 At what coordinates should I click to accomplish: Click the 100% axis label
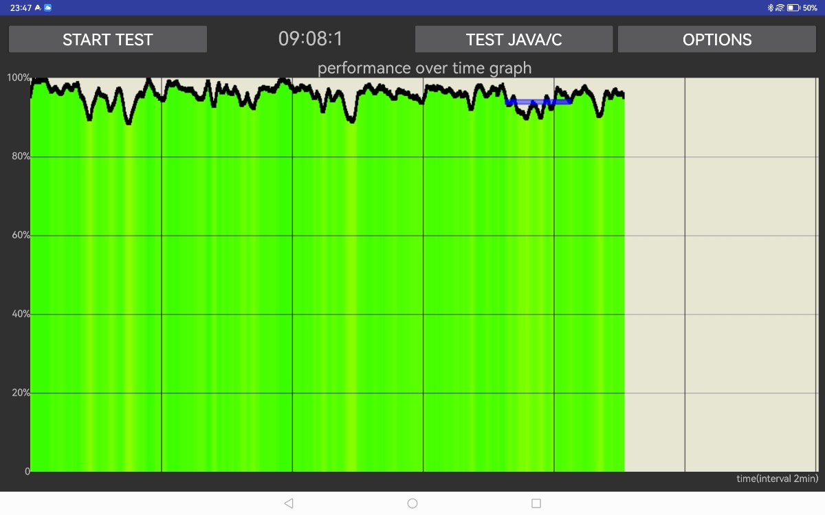(x=18, y=78)
